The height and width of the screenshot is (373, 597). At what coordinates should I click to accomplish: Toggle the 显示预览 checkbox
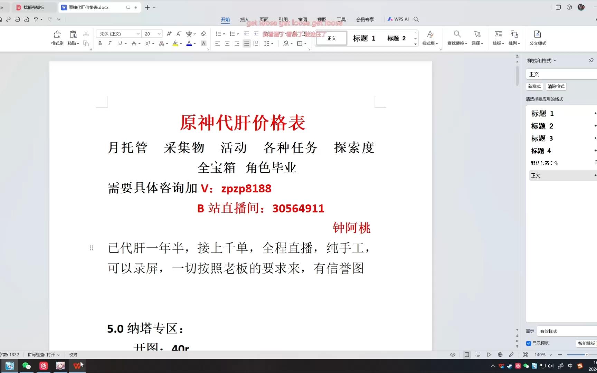(528, 343)
